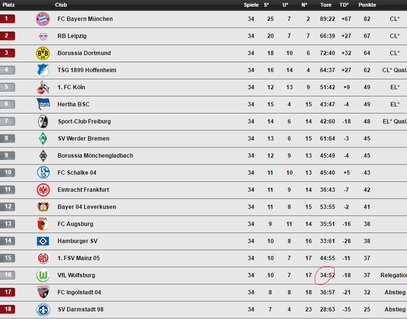
Task: Open the Bayer 04 Leverkusen club link
Action: point(87,207)
